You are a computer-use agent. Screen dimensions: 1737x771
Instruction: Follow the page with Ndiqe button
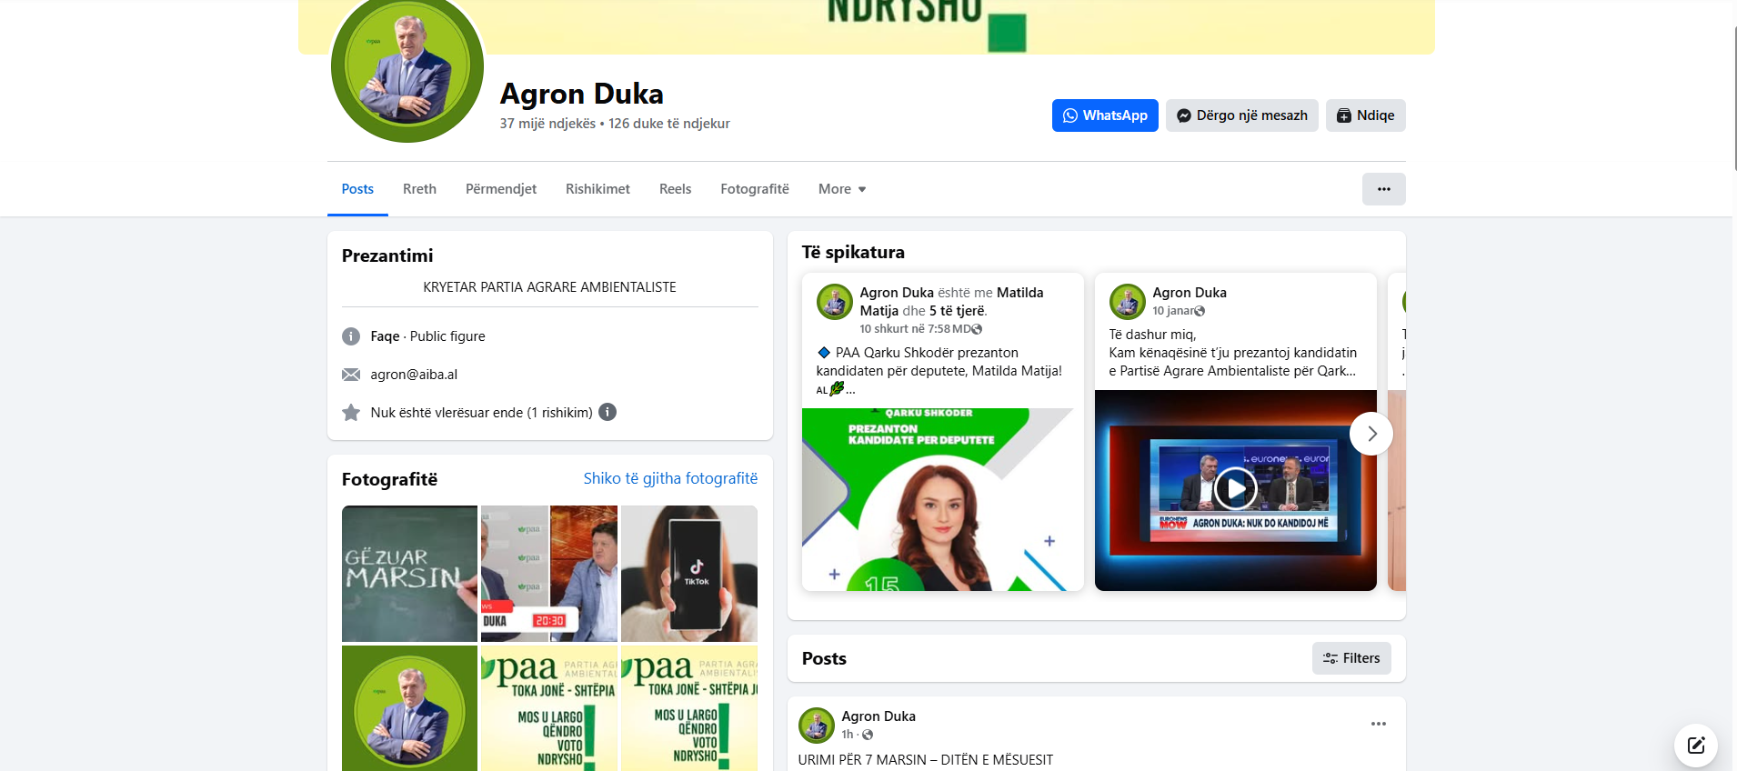(x=1365, y=115)
